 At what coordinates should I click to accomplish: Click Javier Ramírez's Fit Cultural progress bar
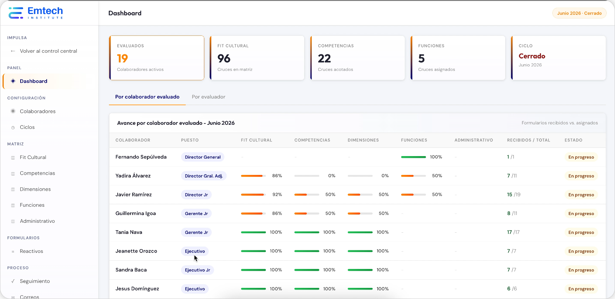pos(253,194)
